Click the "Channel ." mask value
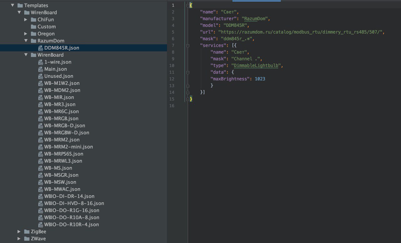Image resolution: width=401 pixels, height=243 pixels. coord(246,59)
